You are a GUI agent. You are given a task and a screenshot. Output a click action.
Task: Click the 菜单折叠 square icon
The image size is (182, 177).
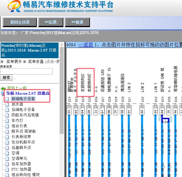[24, 62]
